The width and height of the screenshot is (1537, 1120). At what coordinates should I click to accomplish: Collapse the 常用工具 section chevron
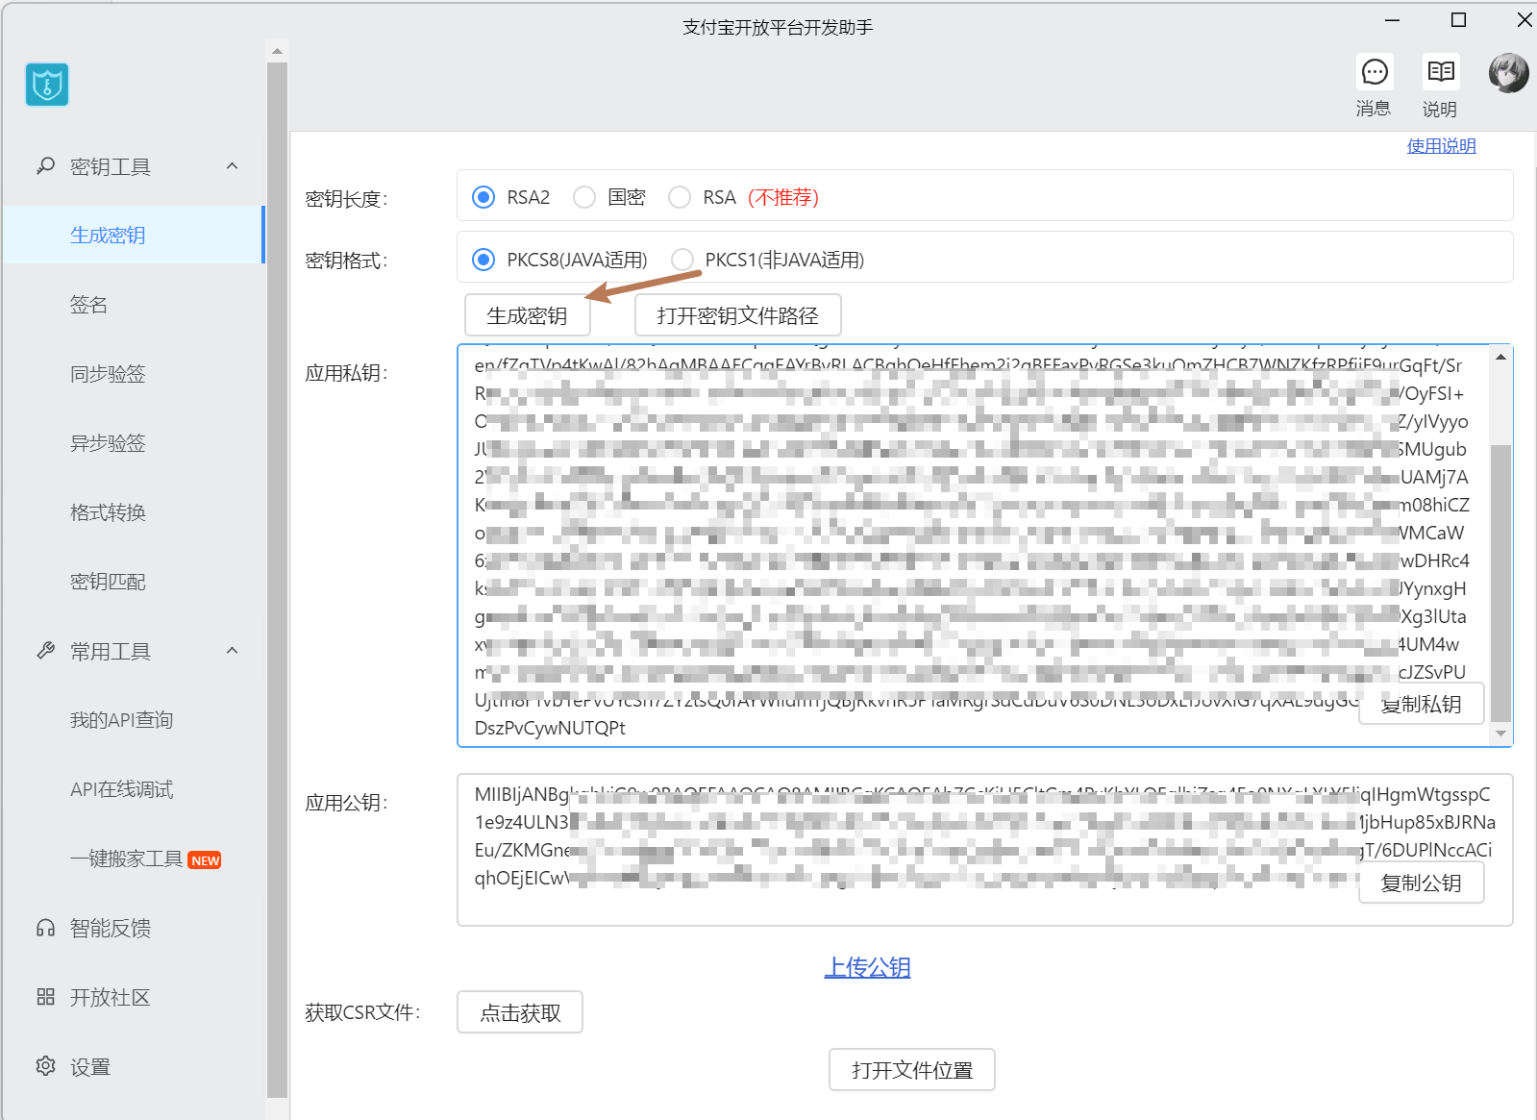click(x=232, y=651)
